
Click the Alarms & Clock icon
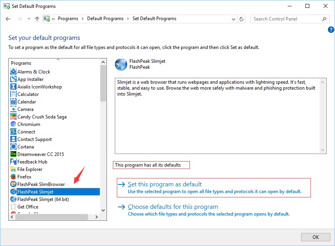point(13,71)
